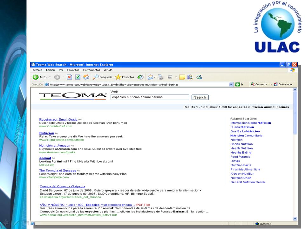Open Búsqueda magnifier search icon
The width and height of the screenshot is (305, 229).
click(x=96, y=77)
